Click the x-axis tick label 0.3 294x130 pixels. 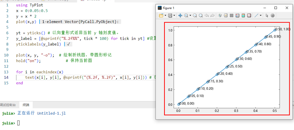pos(236,111)
